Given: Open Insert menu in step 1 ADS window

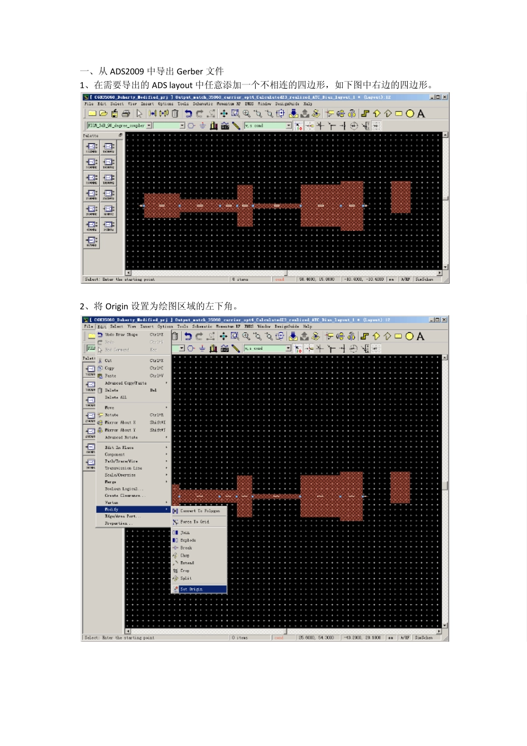Looking at the screenshot, I should 147,104.
